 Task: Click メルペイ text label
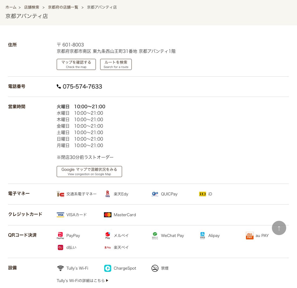[x=121, y=236]
